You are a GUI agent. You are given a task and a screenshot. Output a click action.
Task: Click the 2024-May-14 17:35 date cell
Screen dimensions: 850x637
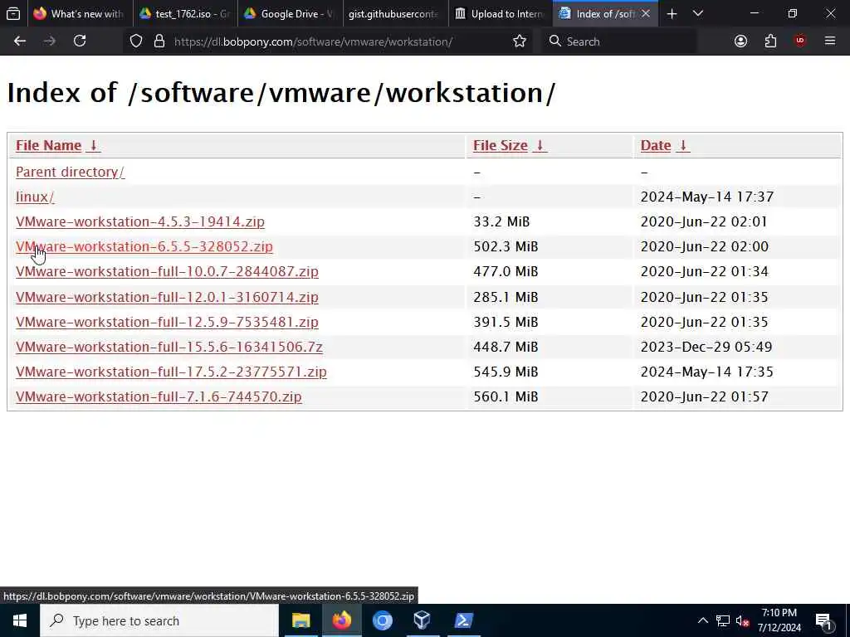click(x=707, y=372)
